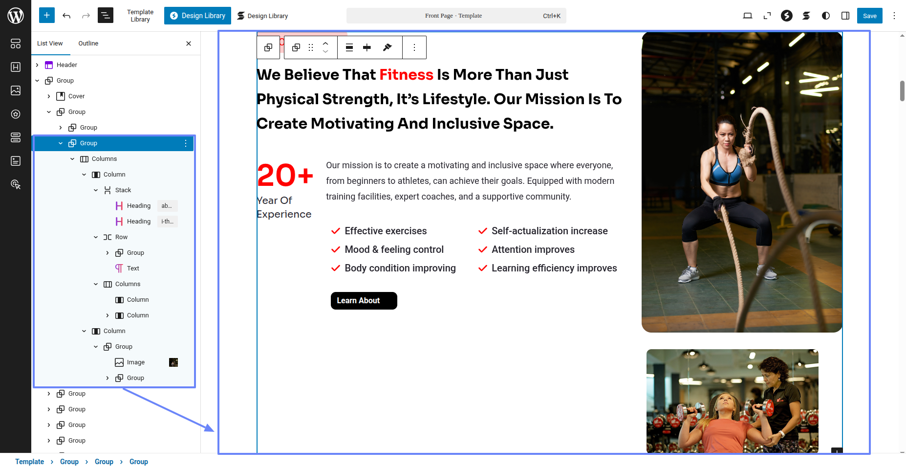Click the block toolbar drag handle
Viewport: 906px width, 470px height.
click(311, 47)
